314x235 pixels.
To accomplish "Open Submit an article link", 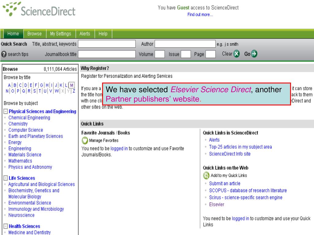I will [225, 184].
